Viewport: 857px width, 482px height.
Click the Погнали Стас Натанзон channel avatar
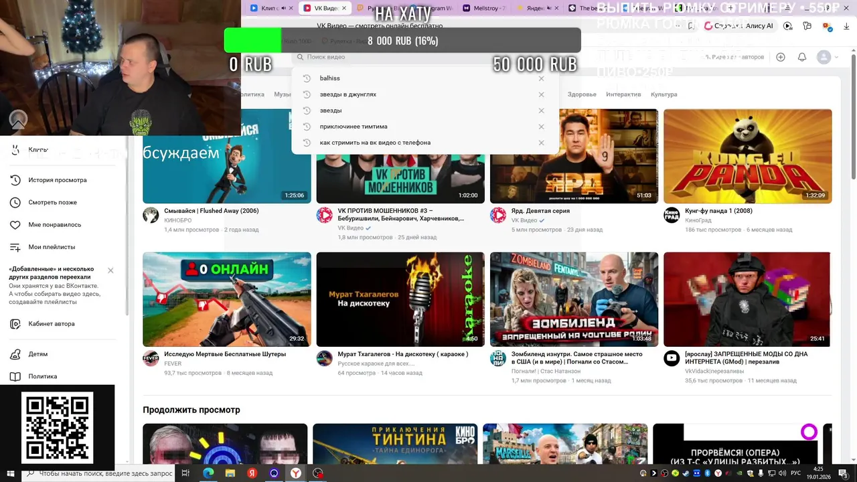click(498, 358)
